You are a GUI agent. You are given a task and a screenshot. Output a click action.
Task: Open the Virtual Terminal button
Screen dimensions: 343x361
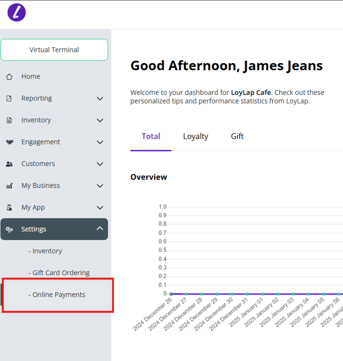pyautogui.click(x=54, y=50)
